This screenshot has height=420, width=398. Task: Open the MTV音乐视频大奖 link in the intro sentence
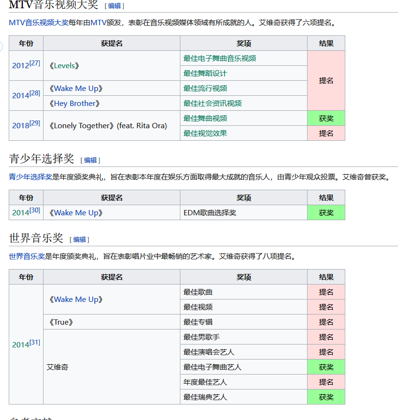coord(39,22)
